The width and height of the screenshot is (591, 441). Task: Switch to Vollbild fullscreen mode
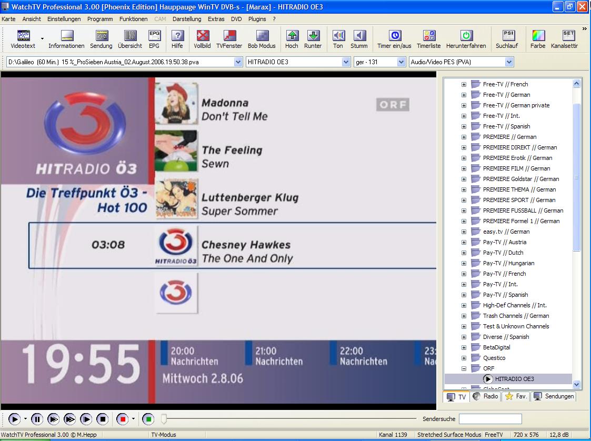coord(203,39)
